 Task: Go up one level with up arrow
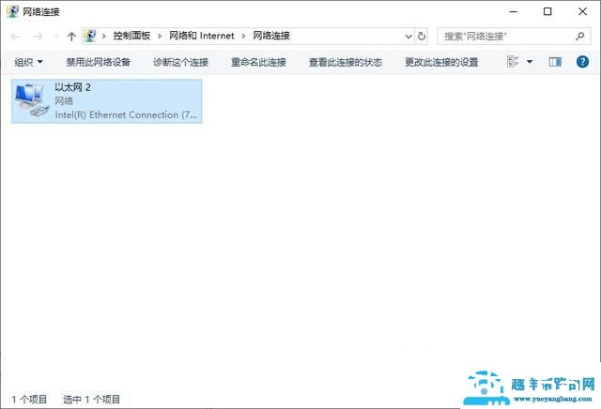(x=71, y=37)
